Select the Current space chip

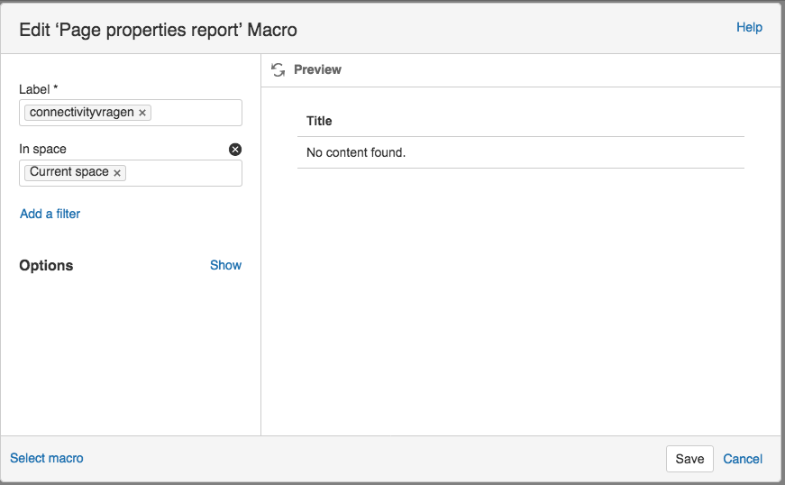click(x=68, y=172)
